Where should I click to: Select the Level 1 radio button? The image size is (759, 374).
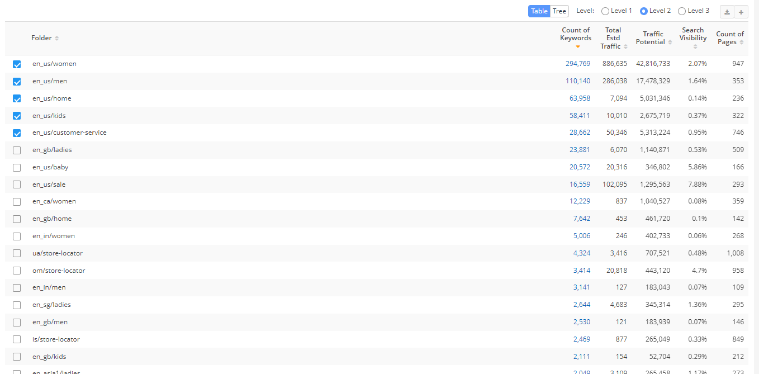(605, 11)
